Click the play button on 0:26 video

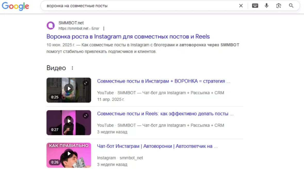pos(69,154)
